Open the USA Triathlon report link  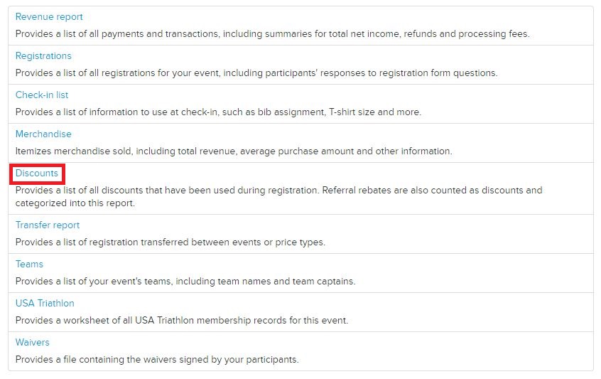click(45, 304)
